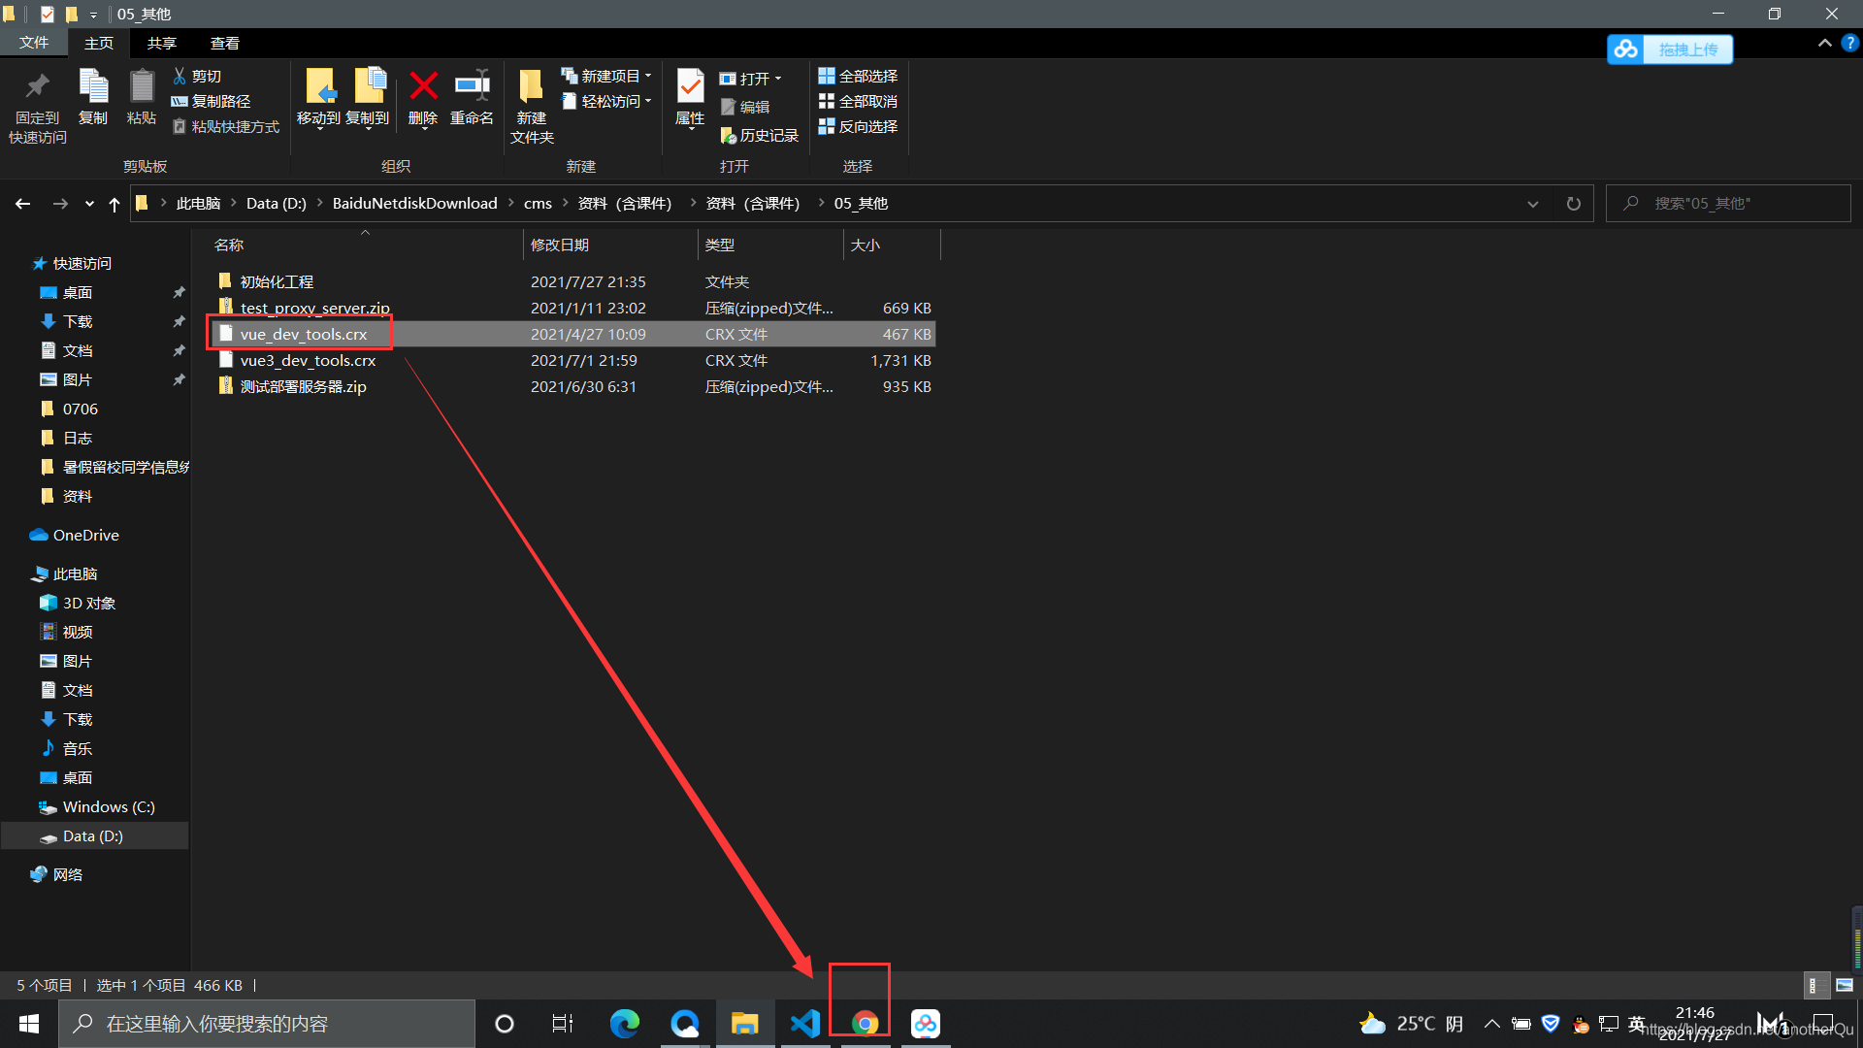Switch to large icons view in status bar

tap(1844, 985)
